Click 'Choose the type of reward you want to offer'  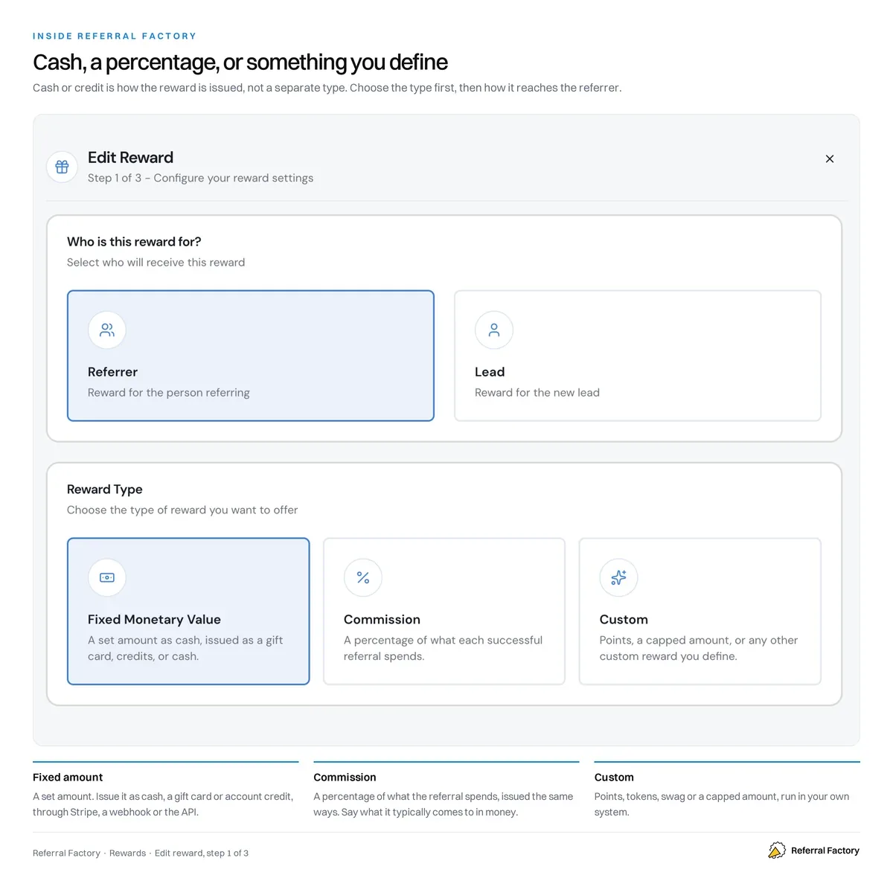click(182, 510)
